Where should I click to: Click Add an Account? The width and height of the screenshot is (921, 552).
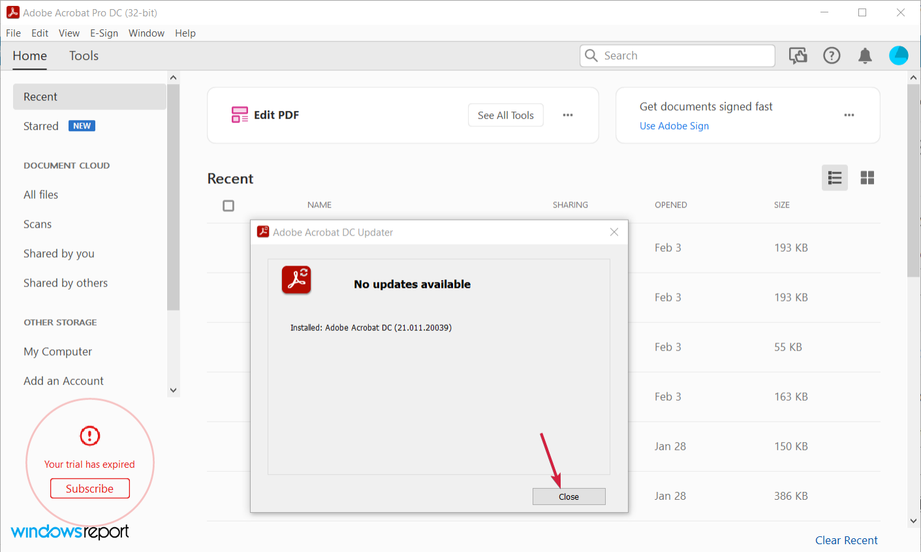pos(64,381)
